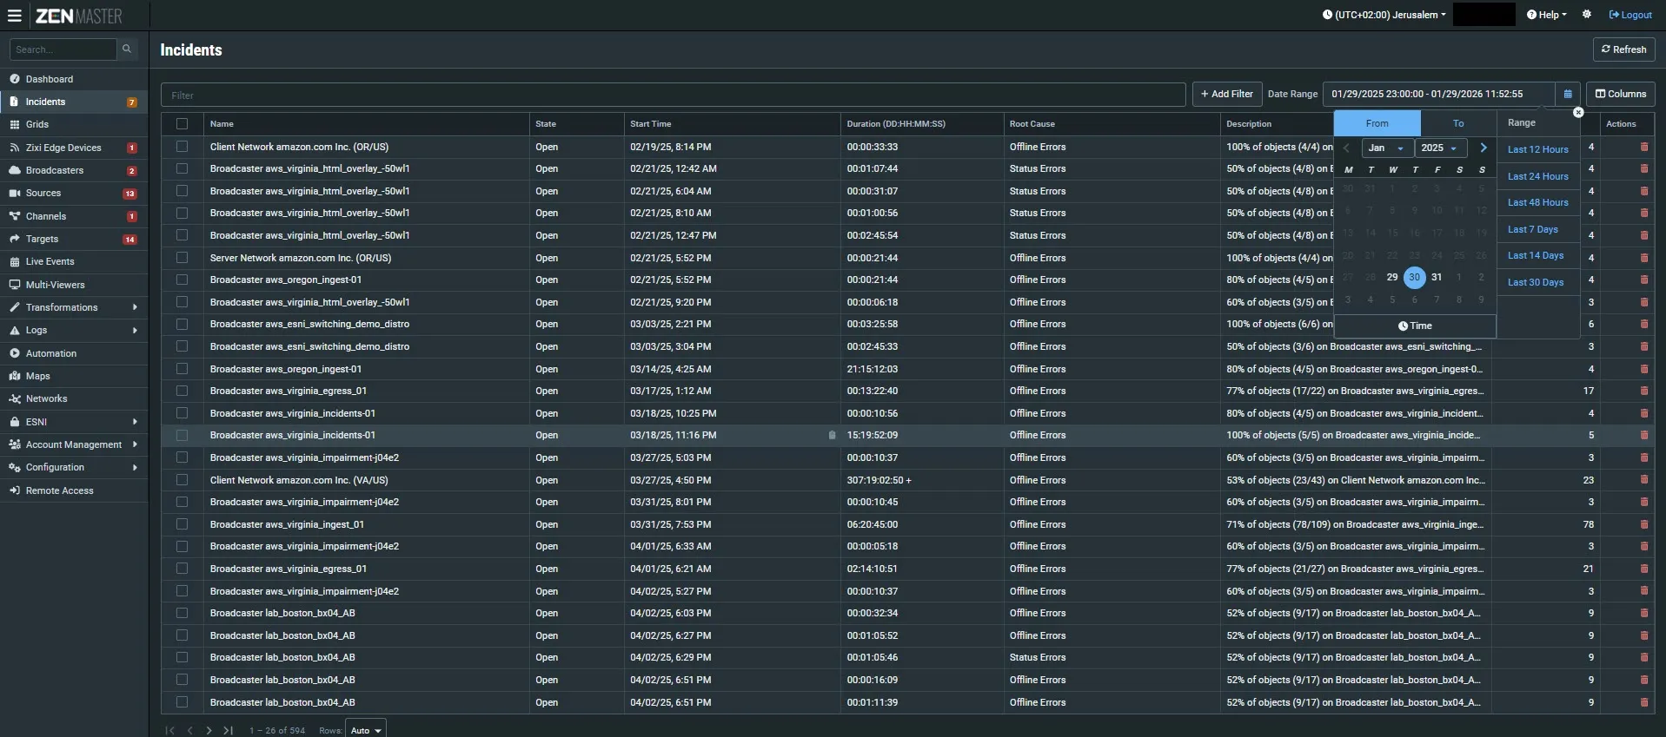Open the month dropdown showing Jan

click(x=1386, y=148)
